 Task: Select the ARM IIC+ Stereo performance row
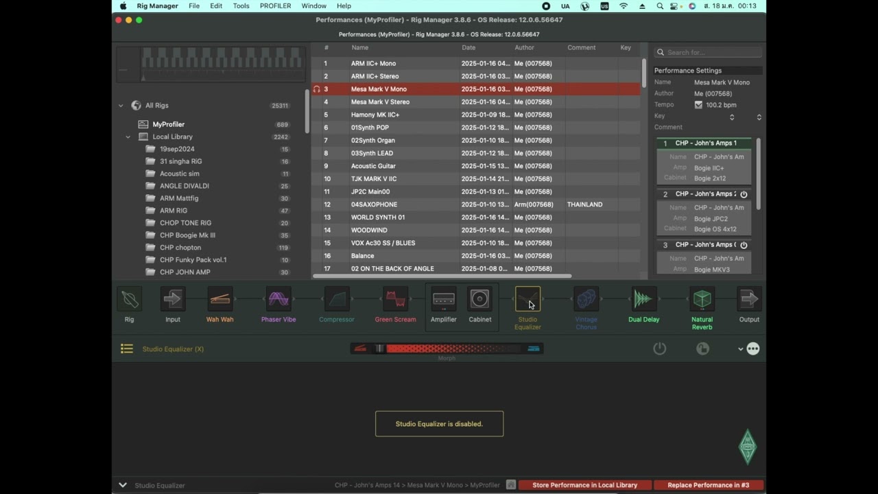pos(475,76)
